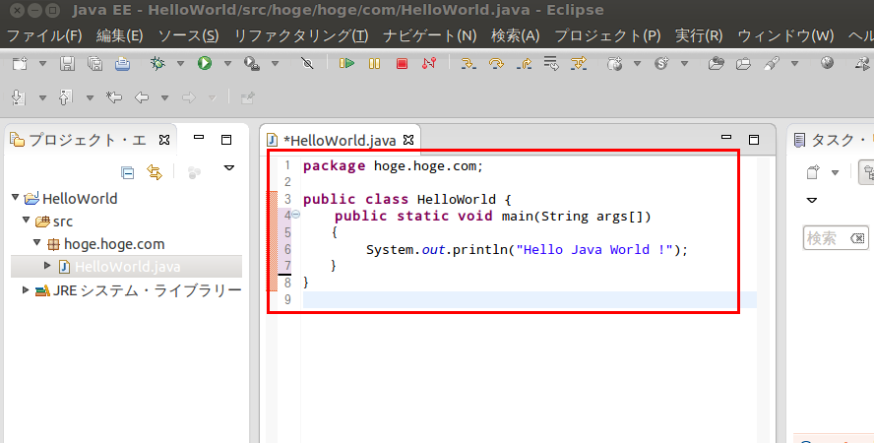Click the Drop to Frame icon
874x443 pixels.
(551, 64)
